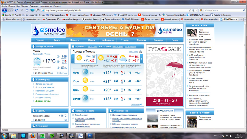Open Photoshop from the taskbar
This screenshot has height=139, width=247.
pyautogui.click(x=90, y=136)
